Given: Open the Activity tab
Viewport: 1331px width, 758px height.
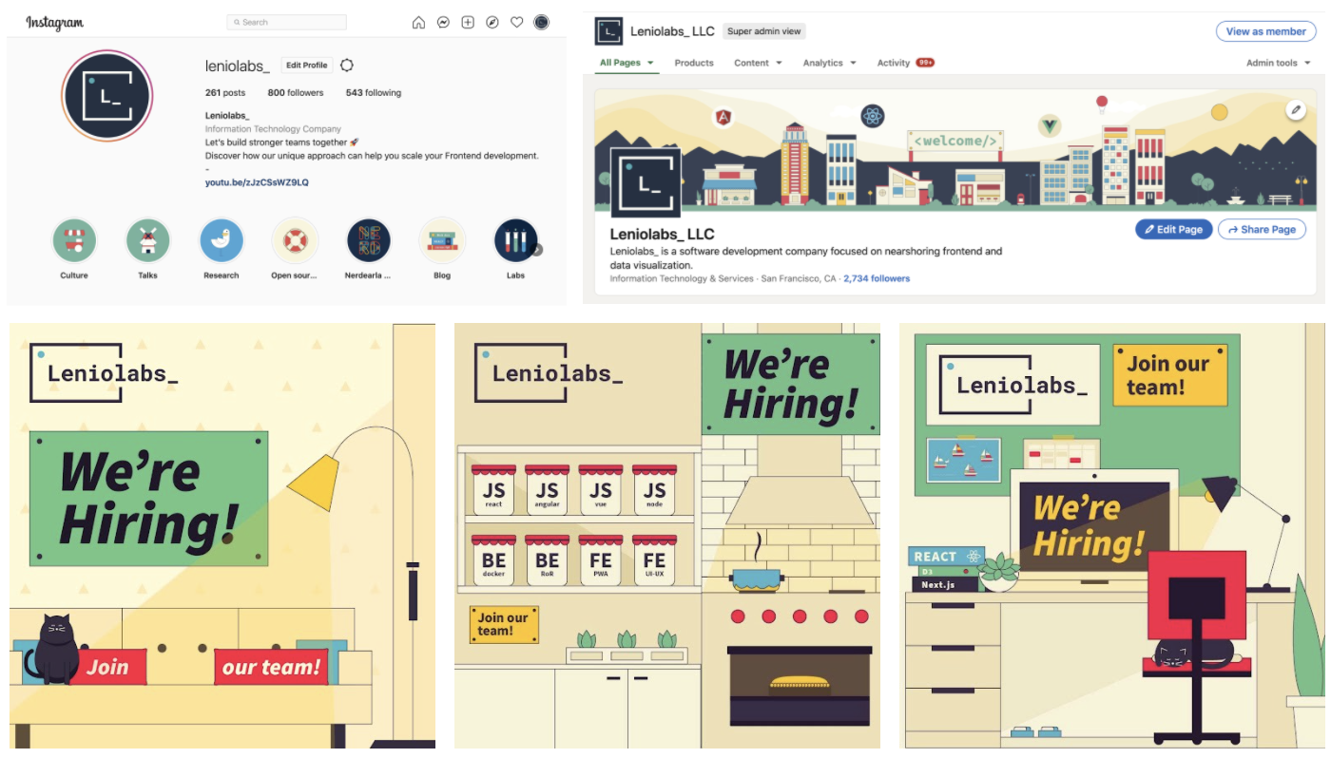Looking at the screenshot, I should [x=905, y=63].
